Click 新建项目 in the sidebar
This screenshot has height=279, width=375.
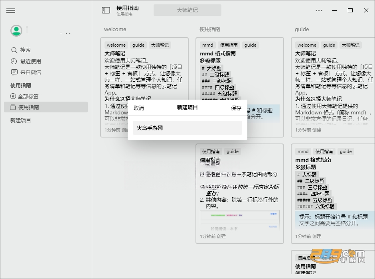(x=21, y=120)
